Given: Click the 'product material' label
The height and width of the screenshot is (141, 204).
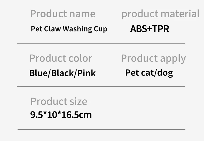Looking at the screenshot, I should pos(160,14).
